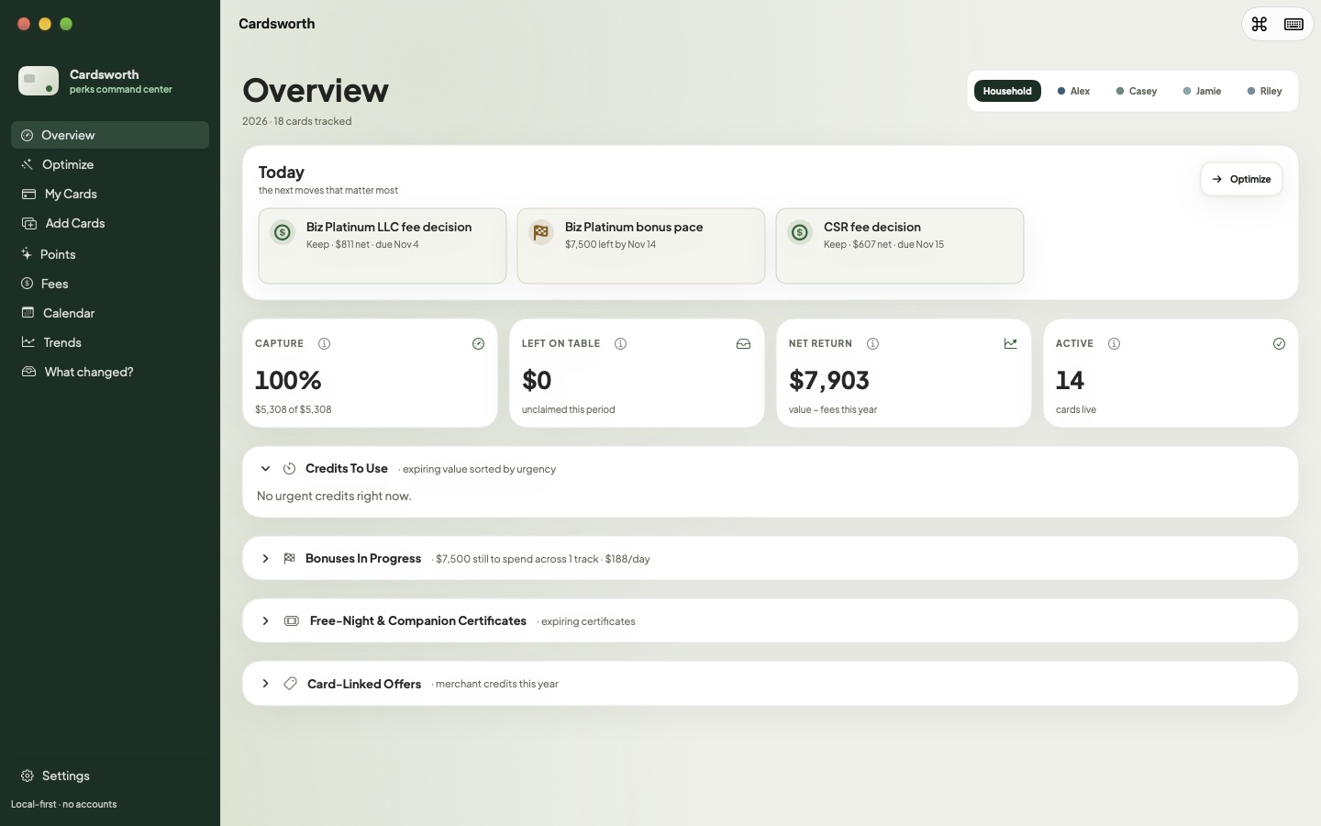The height and width of the screenshot is (826, 1321).
Task: Open the Calendar page
Action: (110, 313)
